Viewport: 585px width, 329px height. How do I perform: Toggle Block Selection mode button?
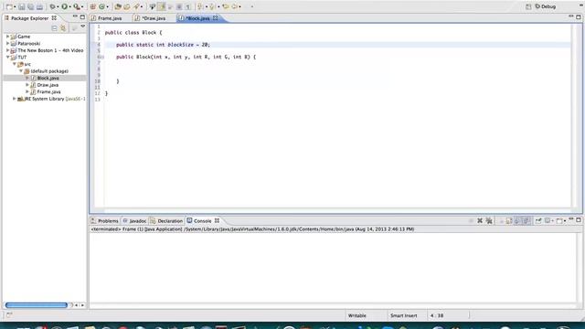[x=179, y=6]
